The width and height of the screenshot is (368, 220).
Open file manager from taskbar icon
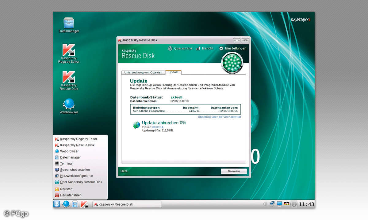(75, 204)
